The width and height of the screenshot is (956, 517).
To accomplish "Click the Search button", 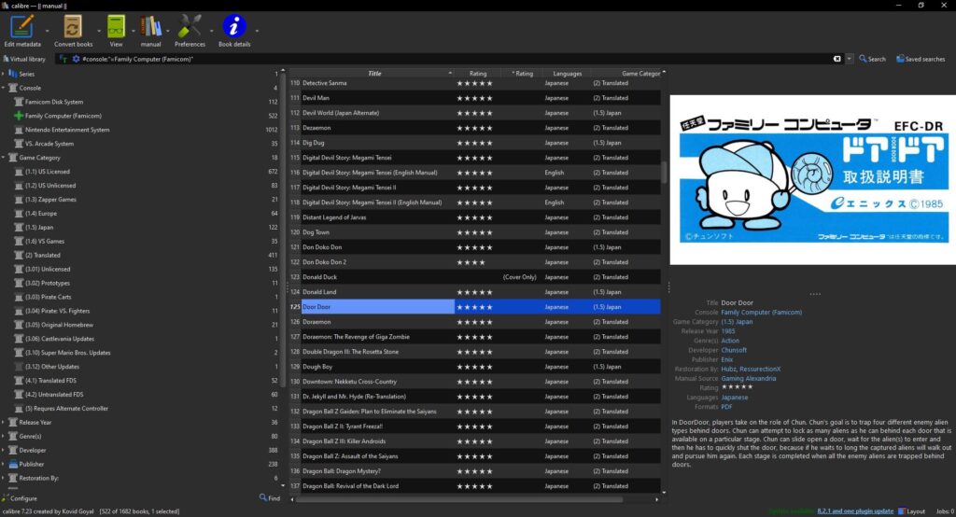I will click(873, 59).
